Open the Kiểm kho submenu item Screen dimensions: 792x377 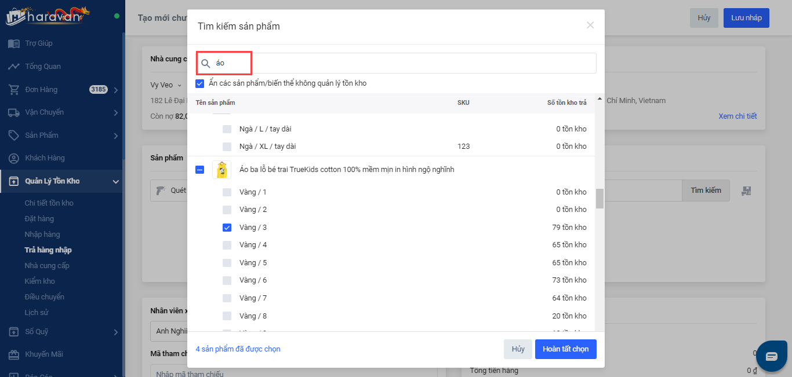[40, 281]
